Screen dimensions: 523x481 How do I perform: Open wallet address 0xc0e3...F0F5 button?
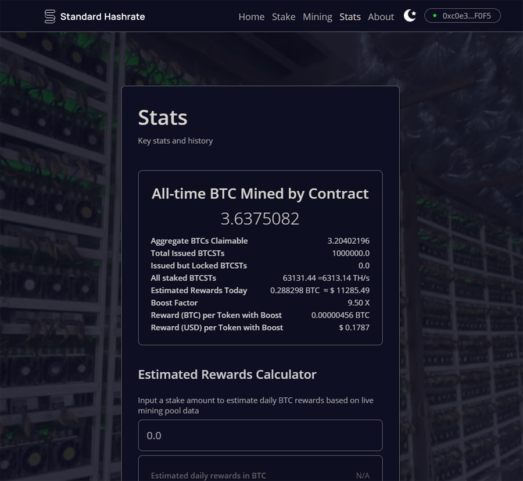coord(463,16)
